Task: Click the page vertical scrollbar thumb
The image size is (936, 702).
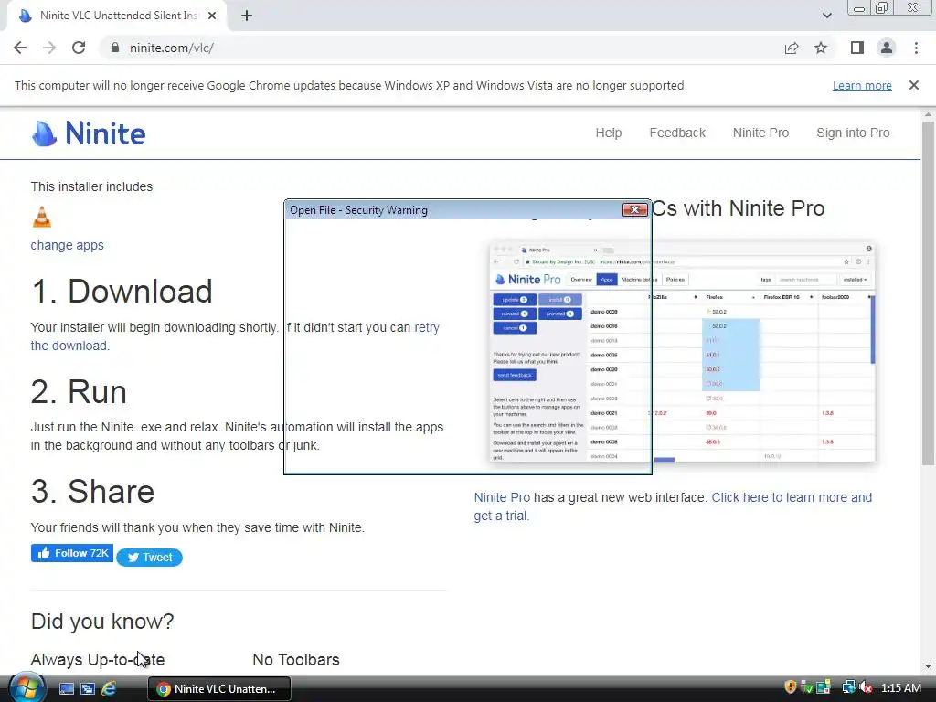Action: (x=928, y=292)
